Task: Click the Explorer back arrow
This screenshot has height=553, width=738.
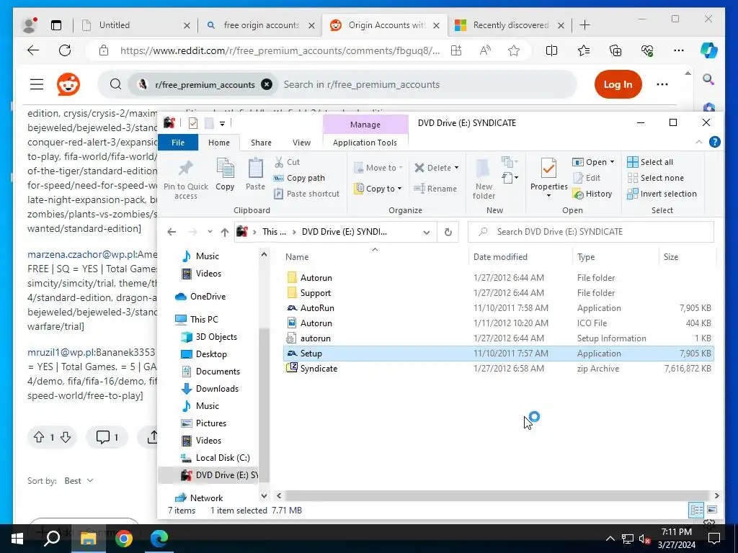Action: tap(172, 232)
